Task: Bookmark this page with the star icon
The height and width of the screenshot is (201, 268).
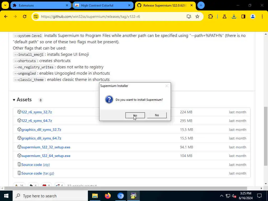Action: pos(197,16)
